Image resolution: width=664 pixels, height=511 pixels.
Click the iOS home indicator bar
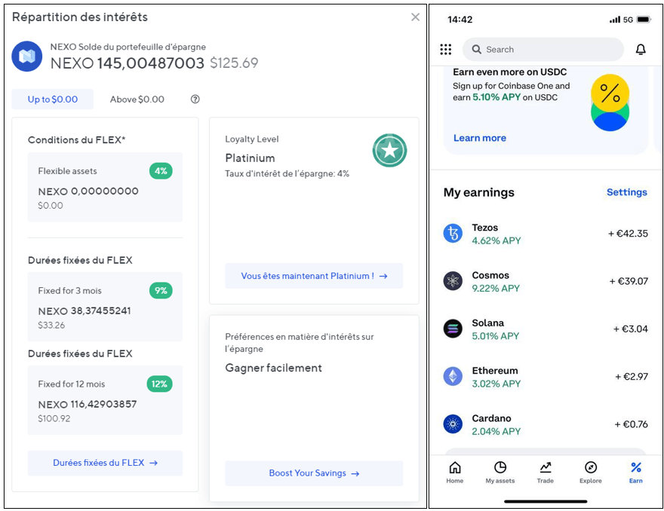pyautogui.click(x=546, y=502)
